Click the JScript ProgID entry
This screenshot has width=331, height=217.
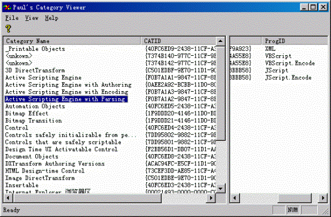point(277,70)
